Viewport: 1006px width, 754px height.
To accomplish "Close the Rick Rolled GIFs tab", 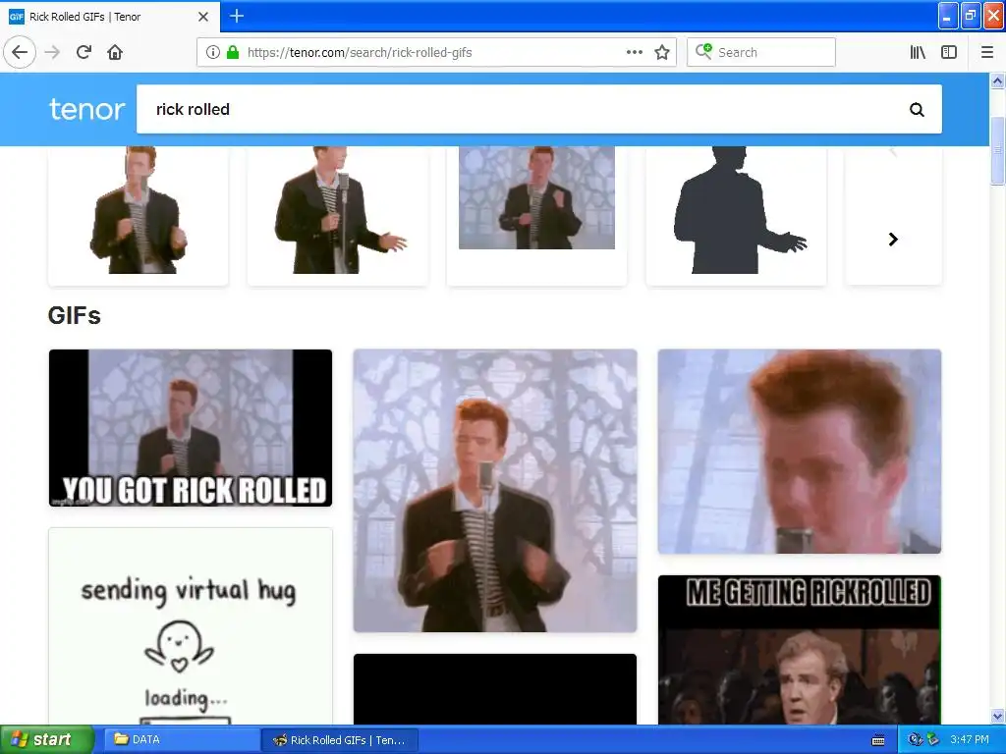I will 203,17.
